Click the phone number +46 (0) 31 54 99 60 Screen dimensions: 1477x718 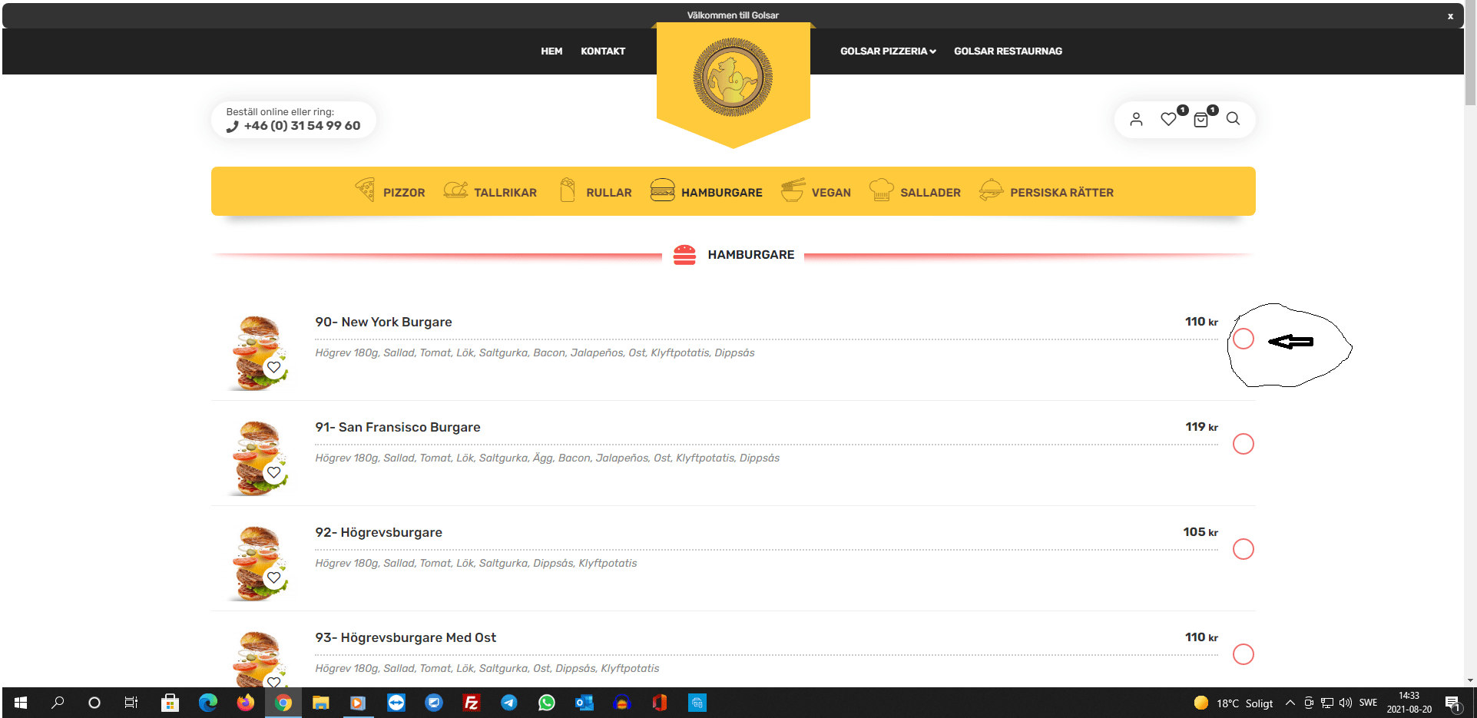pyautogui.click(x=302, y=126)
